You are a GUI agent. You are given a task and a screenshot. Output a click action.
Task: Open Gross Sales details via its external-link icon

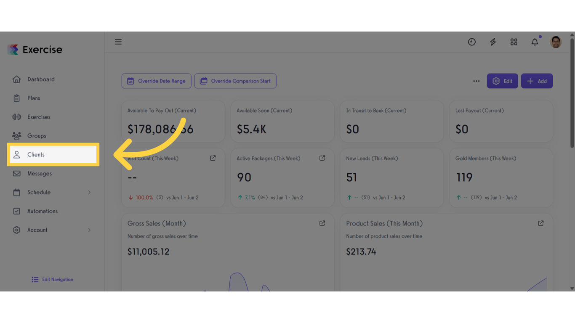[x=322, y=223]
